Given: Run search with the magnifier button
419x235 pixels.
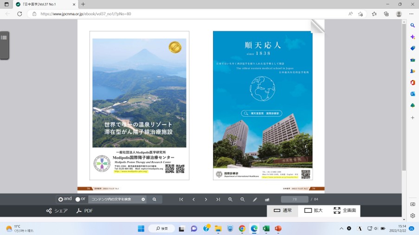Looking at the screenshot, I should click(154, 199).
